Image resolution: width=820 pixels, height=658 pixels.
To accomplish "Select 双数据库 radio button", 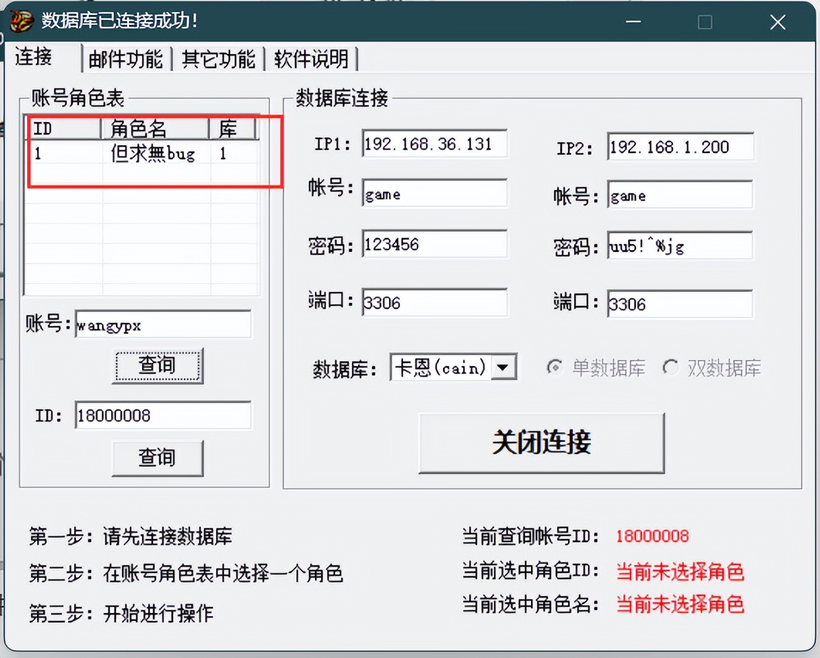I will point(671,367).
